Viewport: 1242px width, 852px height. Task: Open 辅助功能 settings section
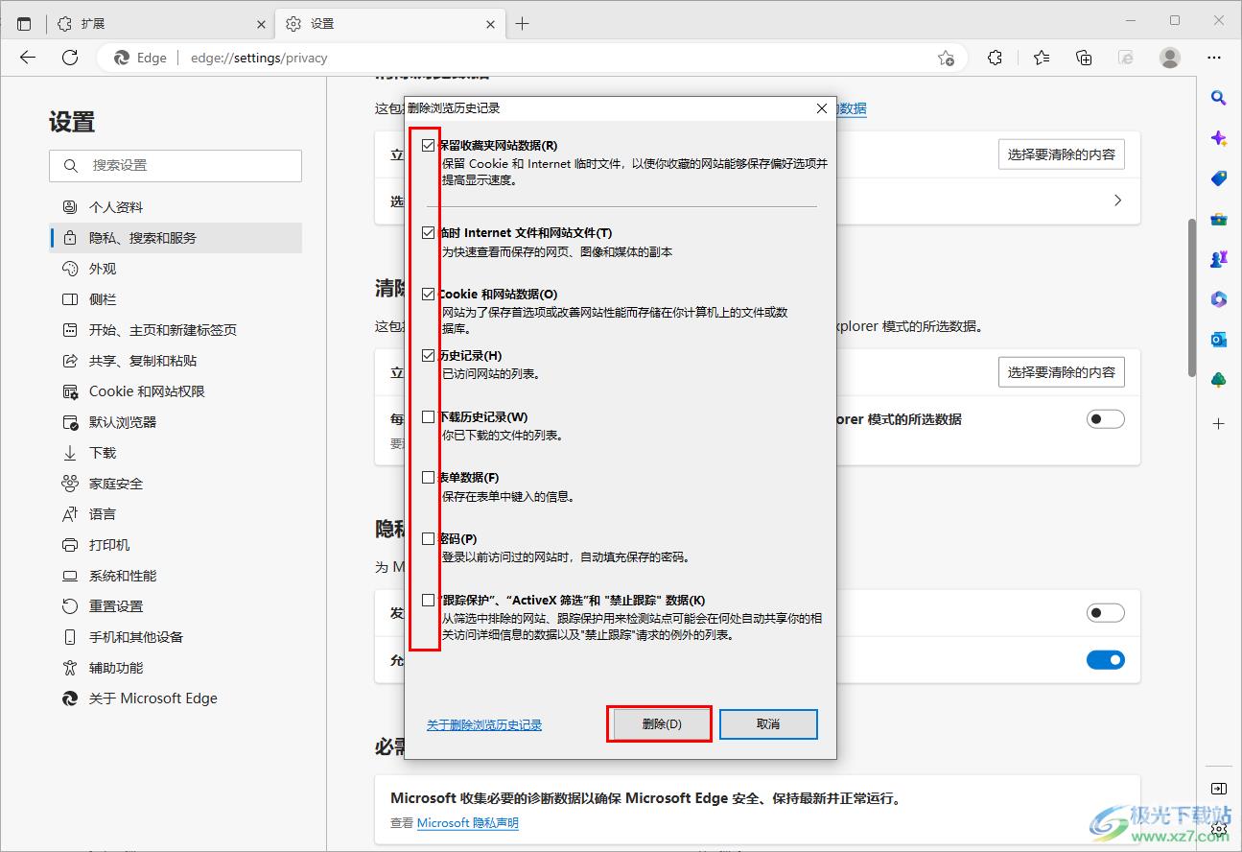pos(176,668)
